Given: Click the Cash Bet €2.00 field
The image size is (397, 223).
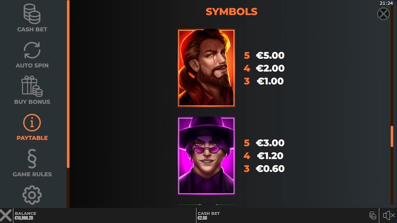Looking at the screenshot, I should point(209,215).
